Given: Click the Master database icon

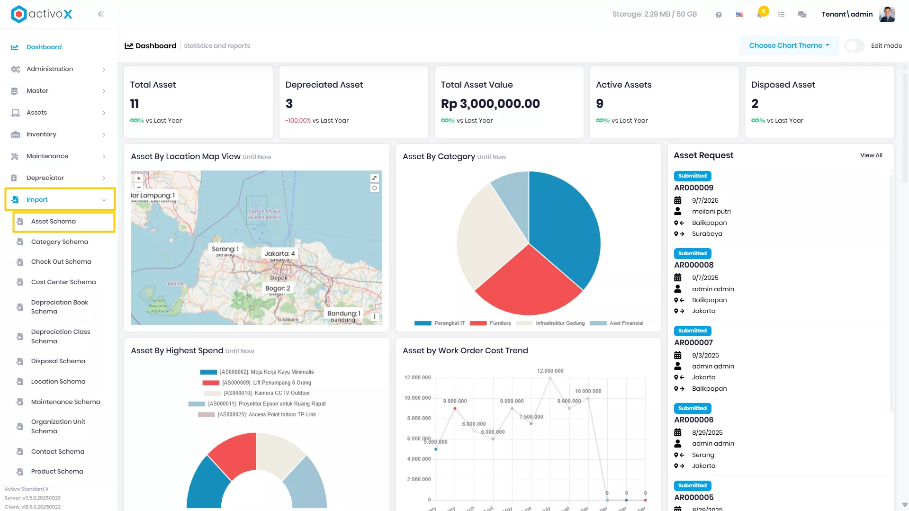Looking at the screenshot, I should click(x=14, y=91).
